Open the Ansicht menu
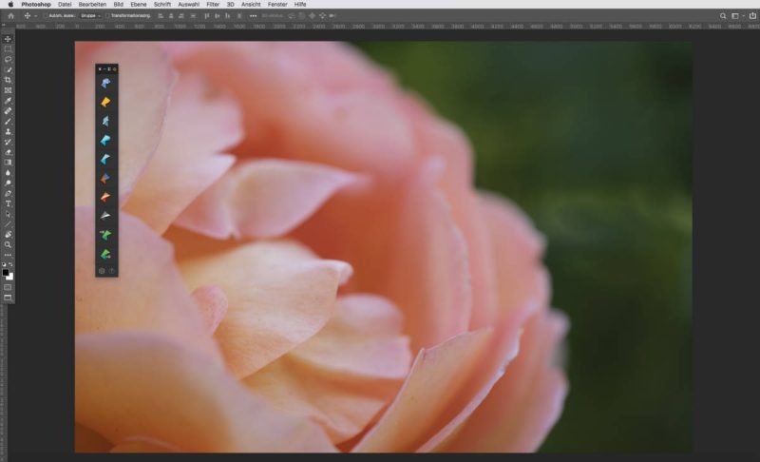The width and height of the screenshot is (760, 462). pos(251,5)
